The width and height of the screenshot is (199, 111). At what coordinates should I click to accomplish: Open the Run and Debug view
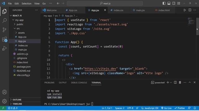click(4, 48)
